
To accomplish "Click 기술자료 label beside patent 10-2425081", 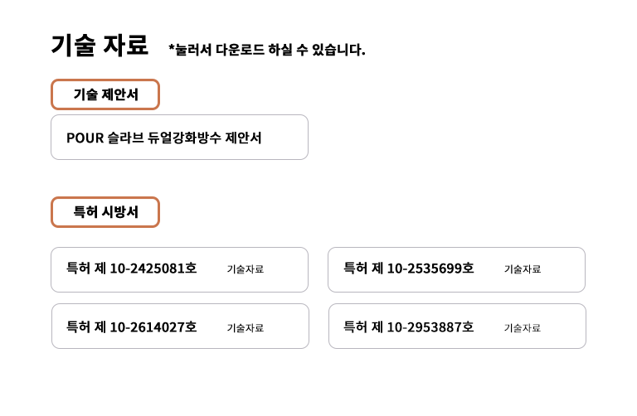I will (246, 269).
